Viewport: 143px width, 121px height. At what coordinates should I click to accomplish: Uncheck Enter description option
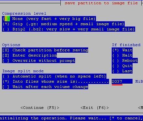[29, 55]
